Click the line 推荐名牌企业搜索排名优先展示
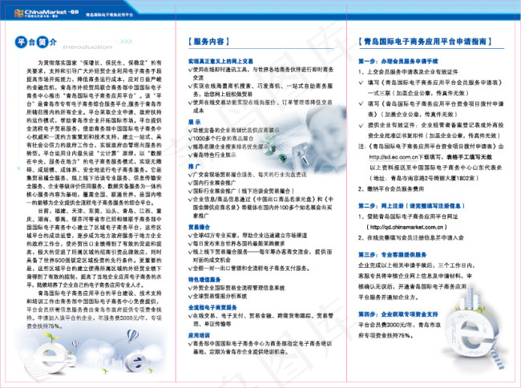The height and width of the screenshot is (388, 521). [228, 147]
